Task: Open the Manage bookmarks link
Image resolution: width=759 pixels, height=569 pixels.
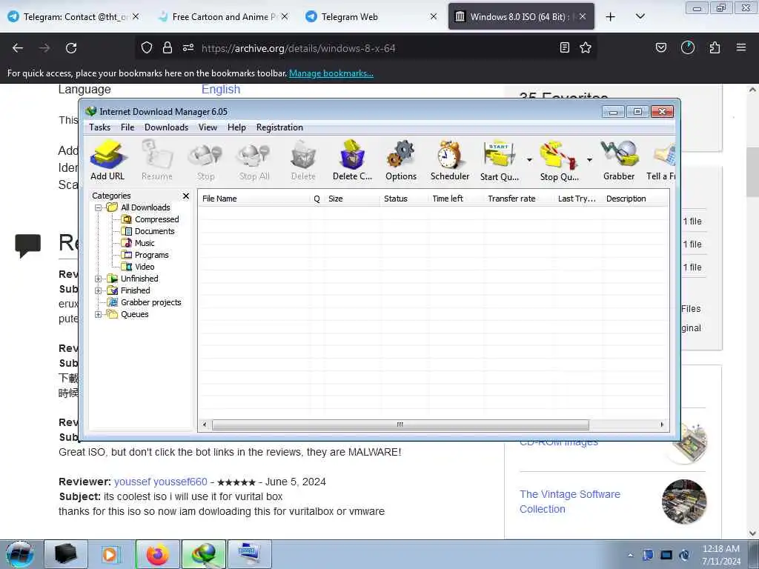Action: pyautogui.click(x=331, y=73)
